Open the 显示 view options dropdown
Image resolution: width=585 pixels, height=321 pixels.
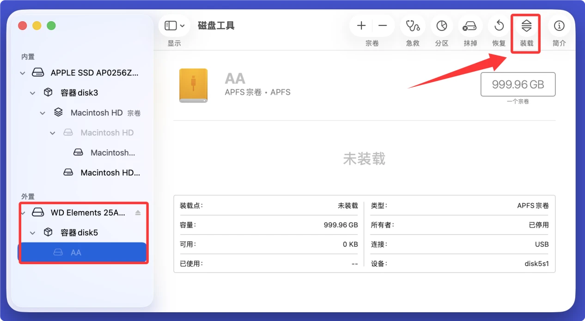(174, 25)
